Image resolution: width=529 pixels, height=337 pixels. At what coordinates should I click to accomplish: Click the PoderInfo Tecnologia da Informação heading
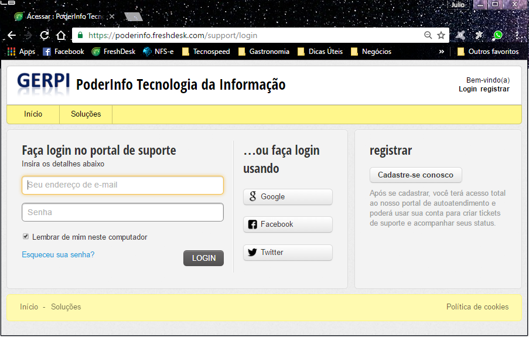(x=180, y=84)
